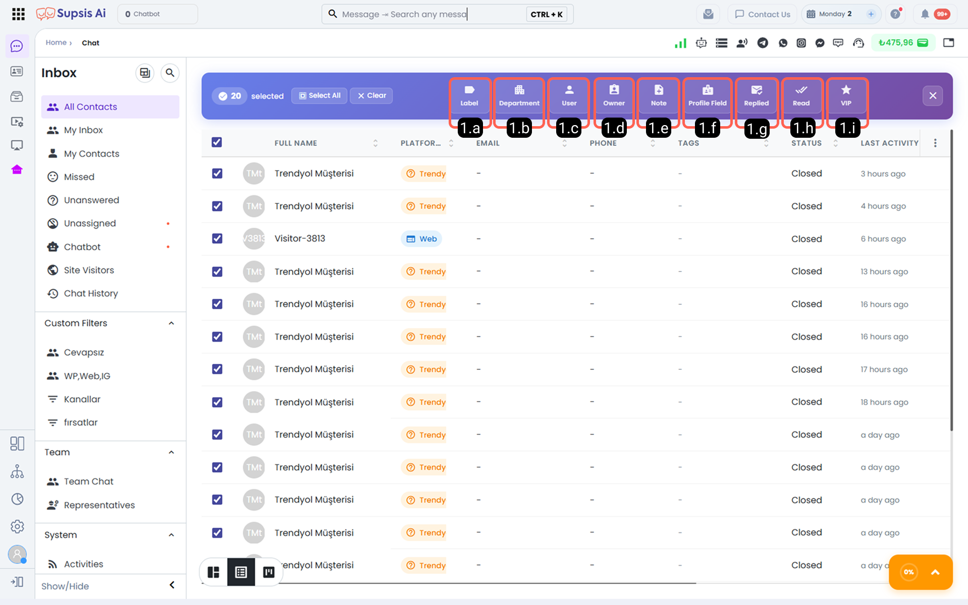The height and width of the screenshot is (605, 968).
Task: Close the bulk action bar
Action: pyautogui.click(x=933, y=95)
